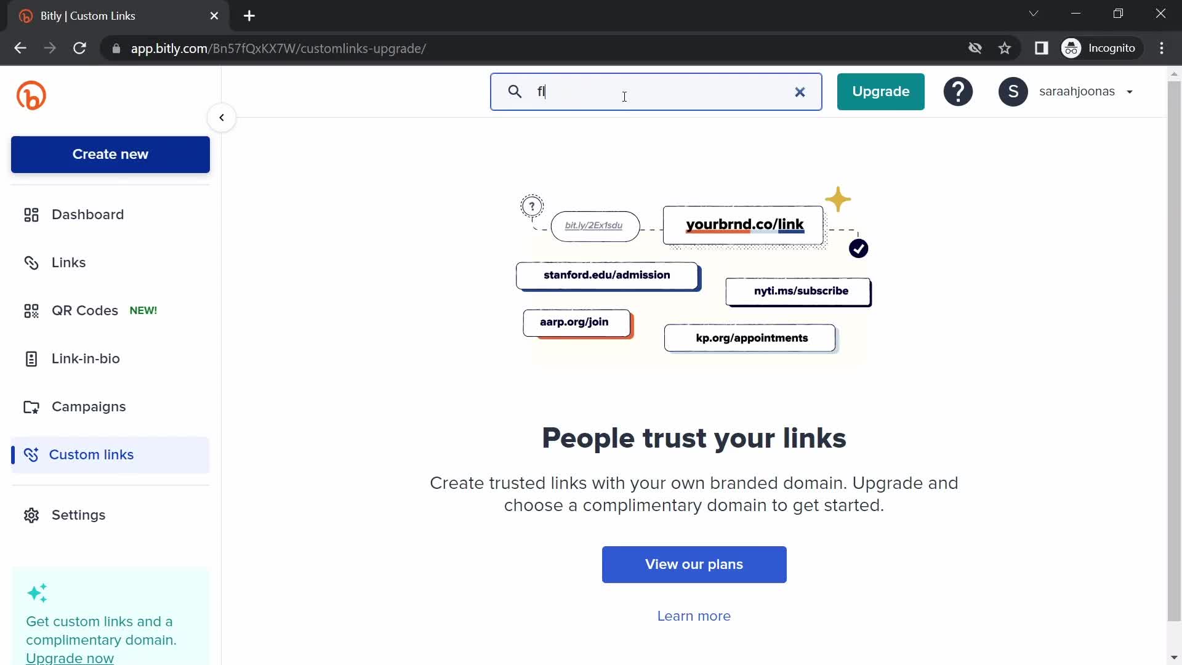Open the Dashboard section
1182x665 pixels.
coord(87,214)
